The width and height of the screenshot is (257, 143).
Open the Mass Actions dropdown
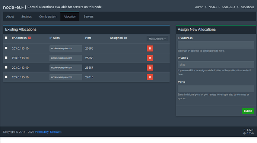point(157,39)
